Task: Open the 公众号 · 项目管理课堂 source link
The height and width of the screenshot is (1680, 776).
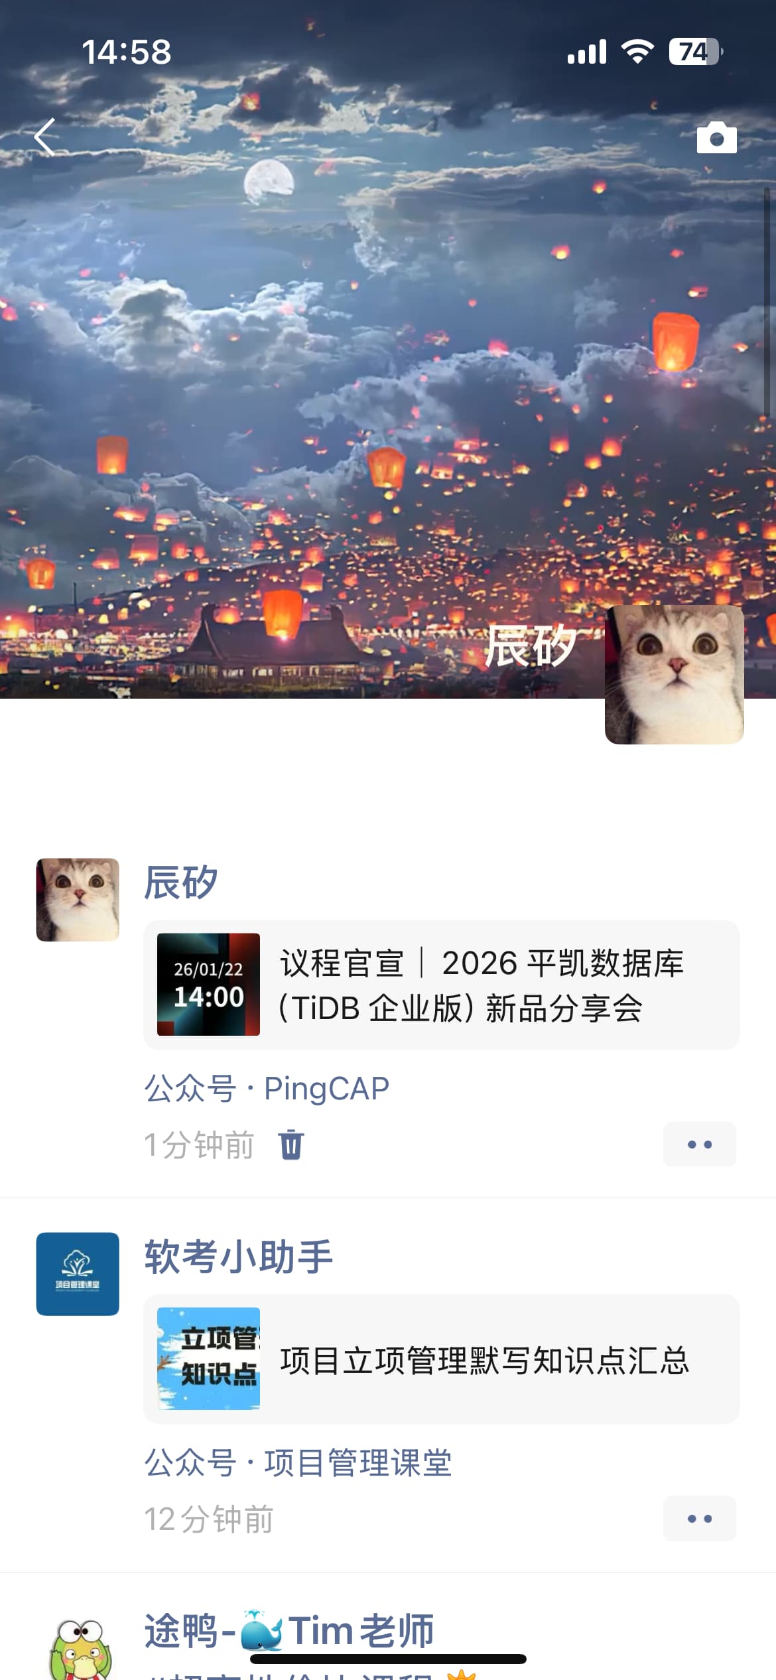Action: point(298,1463)
